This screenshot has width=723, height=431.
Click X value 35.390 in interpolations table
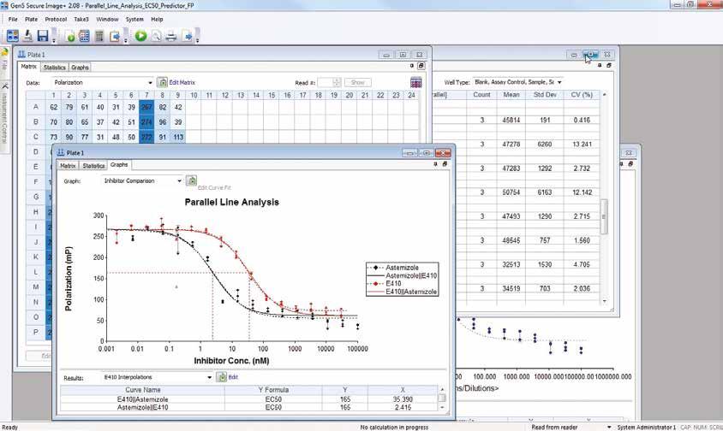tap(403, 399)
